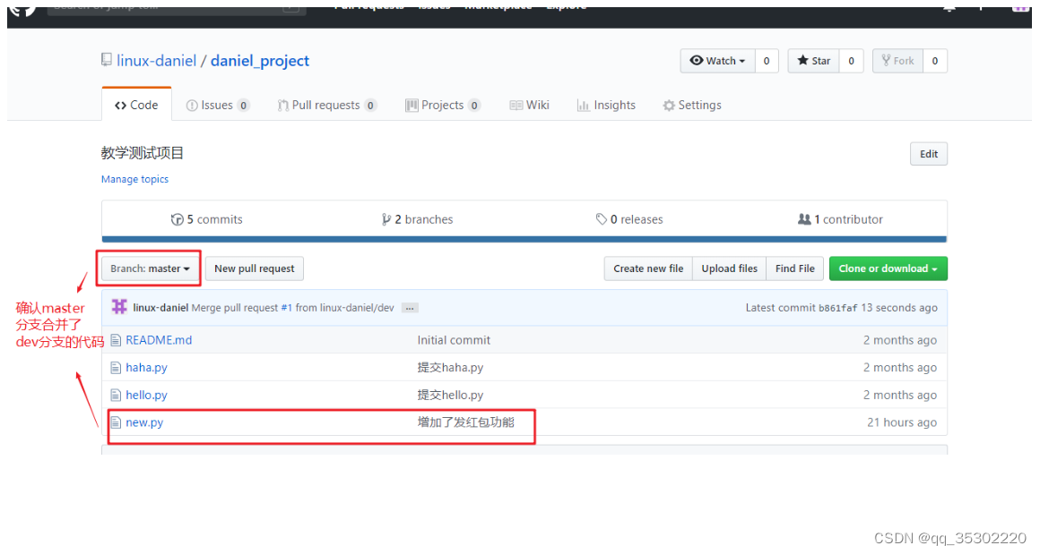1040x554 pixels.
Task: Open the latest commit hash b861faf
Action: [x=837, y=308]
